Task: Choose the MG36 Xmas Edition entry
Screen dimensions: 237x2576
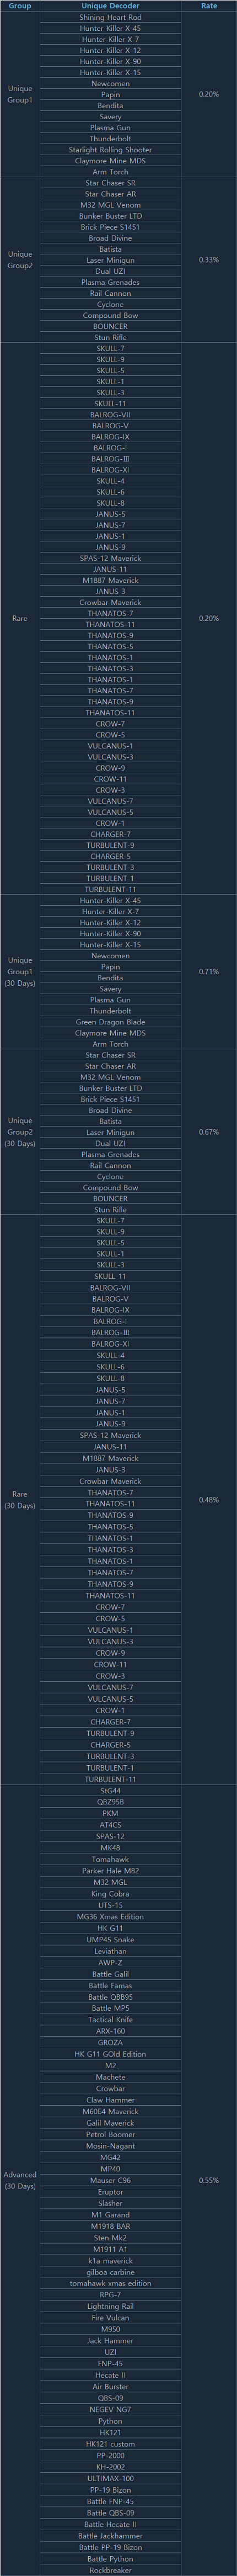Action: [x=110, y=1917]
